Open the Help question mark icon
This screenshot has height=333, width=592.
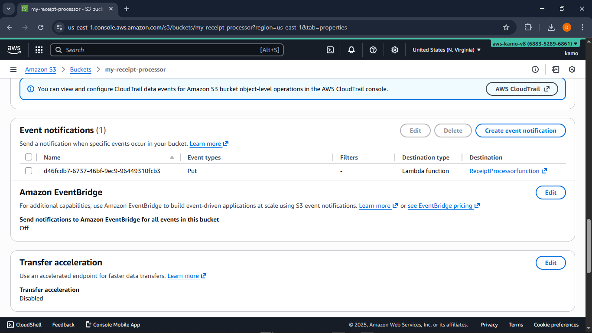(373, 50)
